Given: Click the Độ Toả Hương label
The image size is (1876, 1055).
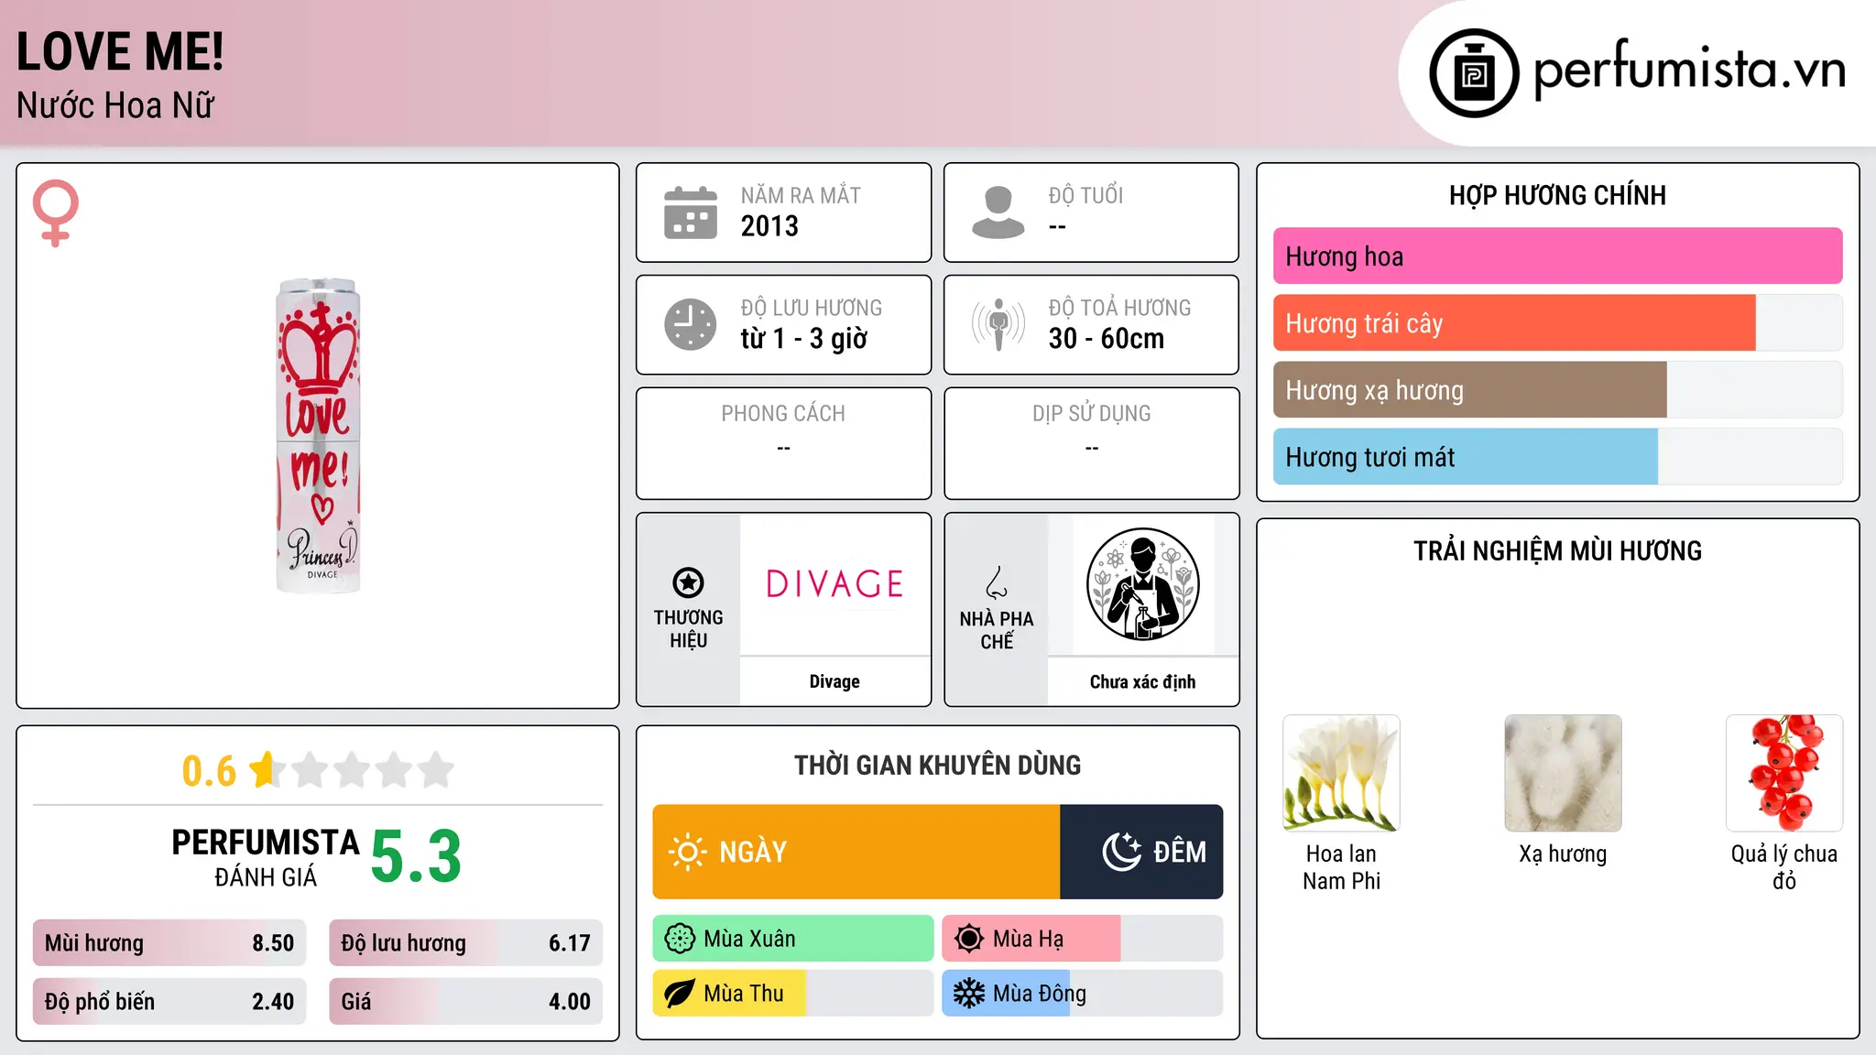Looking at the screenshot, I should (1119, 308).
